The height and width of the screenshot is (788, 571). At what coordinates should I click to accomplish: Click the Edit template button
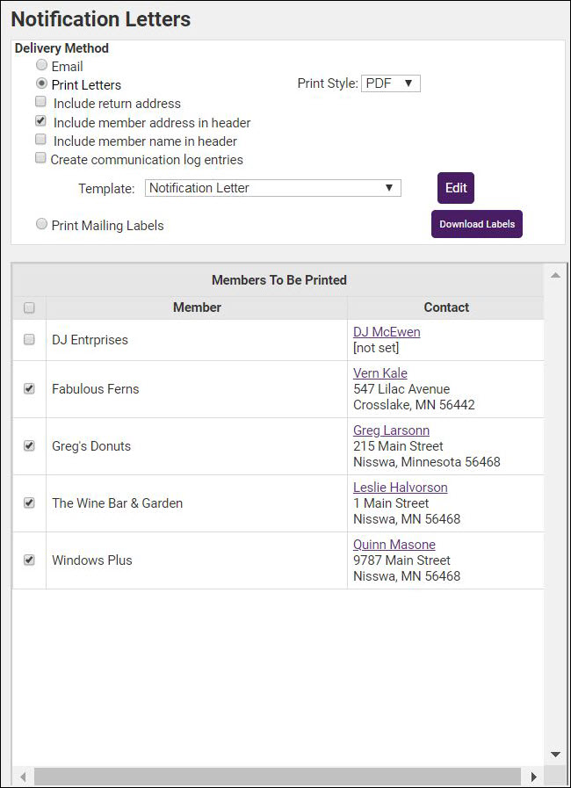(456, 188)
